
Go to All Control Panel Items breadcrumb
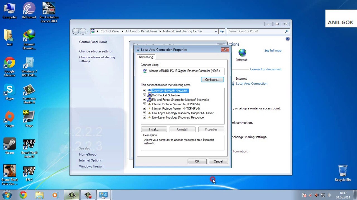coord(141,31)
